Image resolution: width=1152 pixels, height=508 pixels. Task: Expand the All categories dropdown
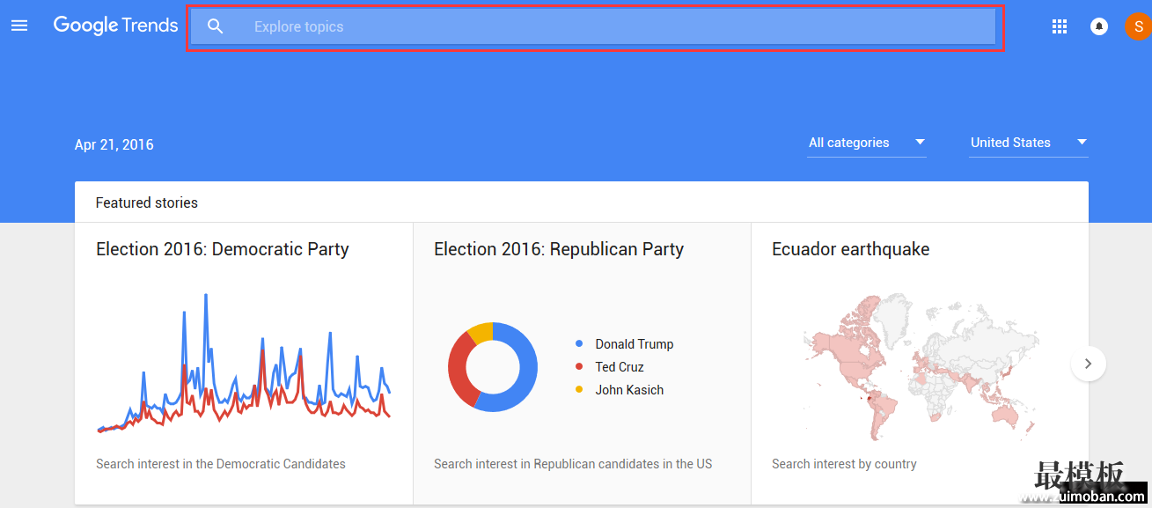click(x=867, y=143)
